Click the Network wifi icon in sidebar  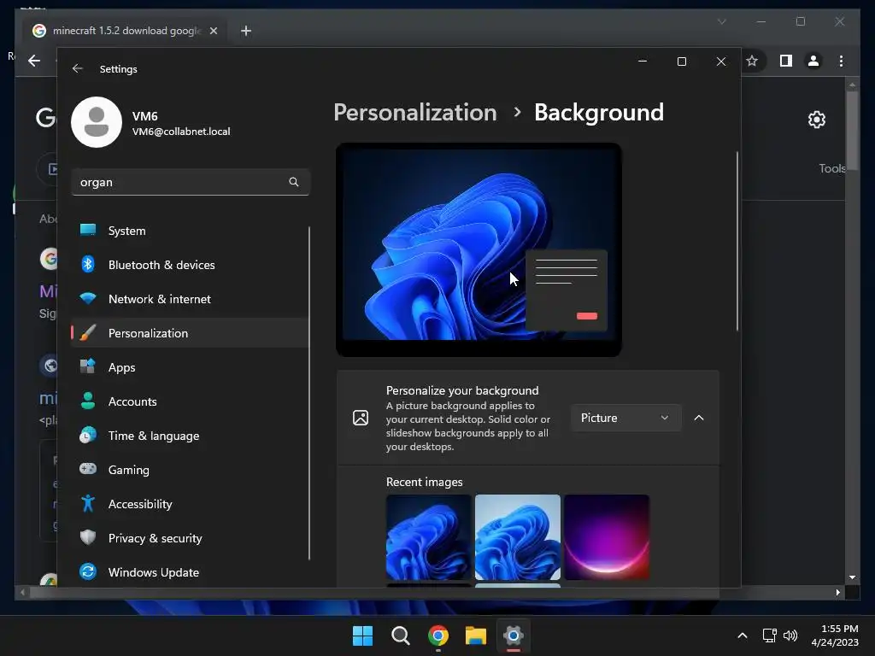(88, 298)
